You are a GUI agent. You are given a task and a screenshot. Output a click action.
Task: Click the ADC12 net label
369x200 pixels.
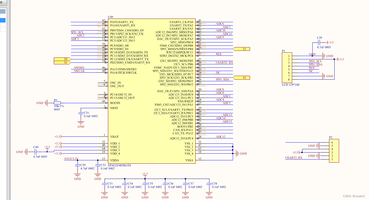coord(221,137)
